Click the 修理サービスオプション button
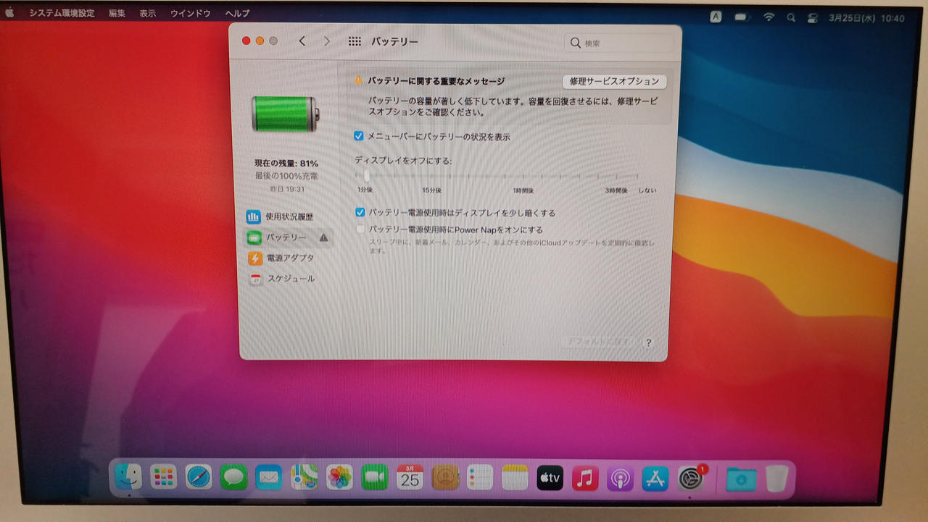Image resolution: width=928 pixels, height=522 pixels. click(x=614, y=82)
